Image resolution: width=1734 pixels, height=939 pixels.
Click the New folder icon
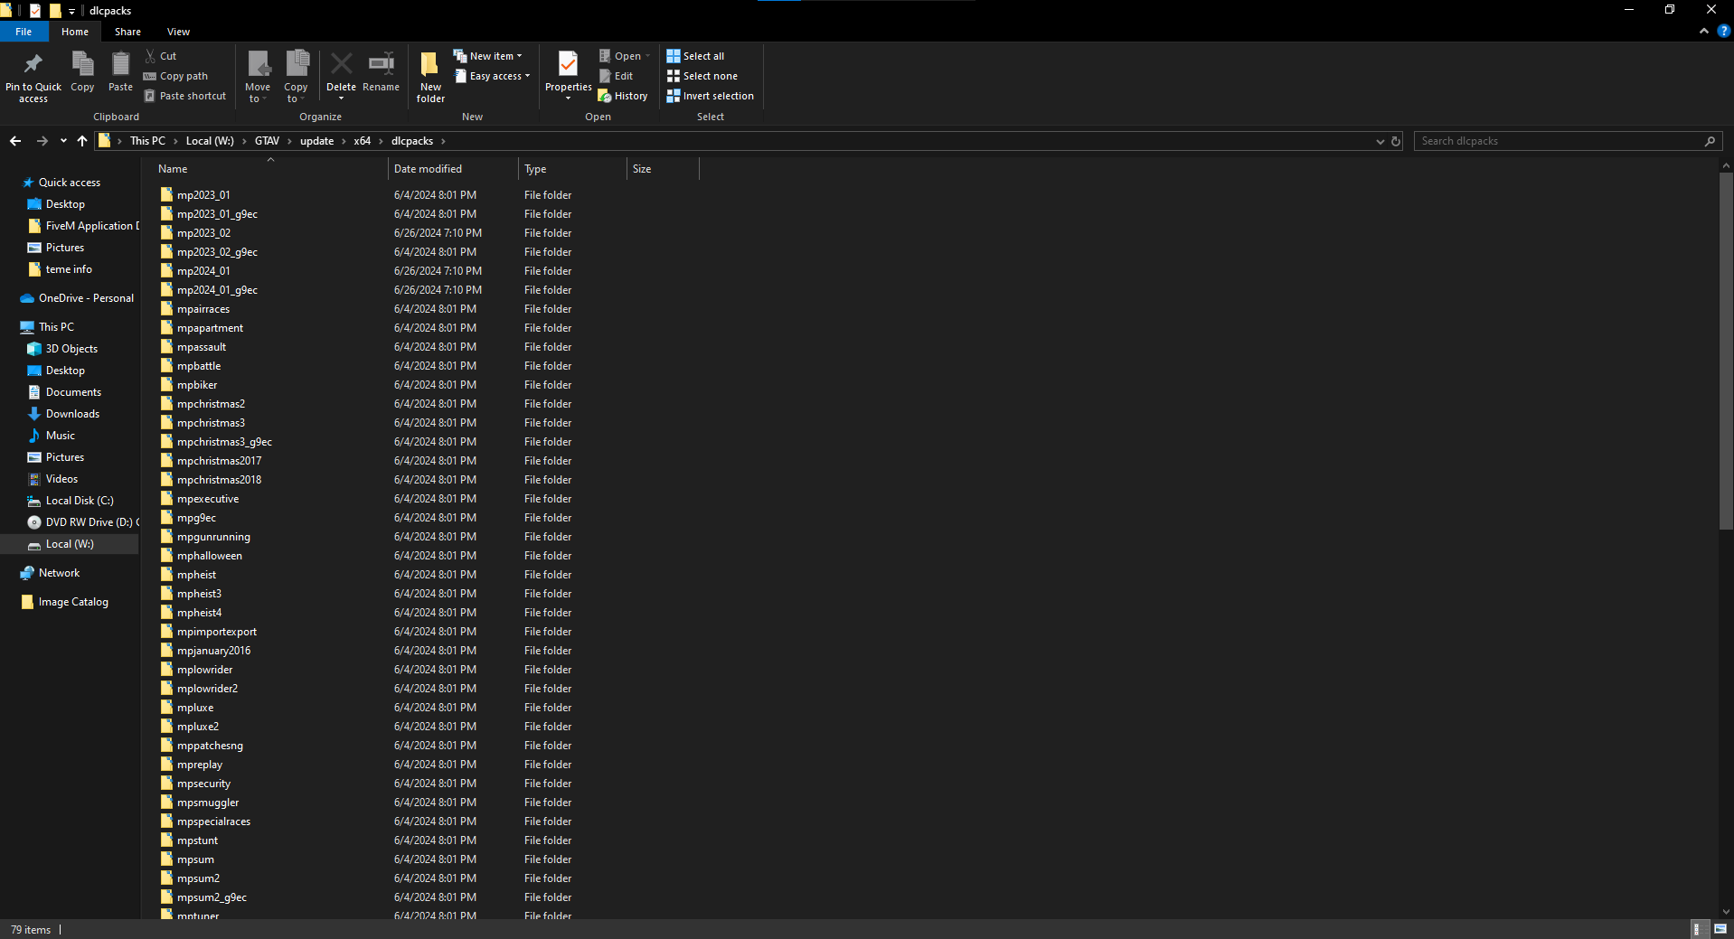coord(430,65)
